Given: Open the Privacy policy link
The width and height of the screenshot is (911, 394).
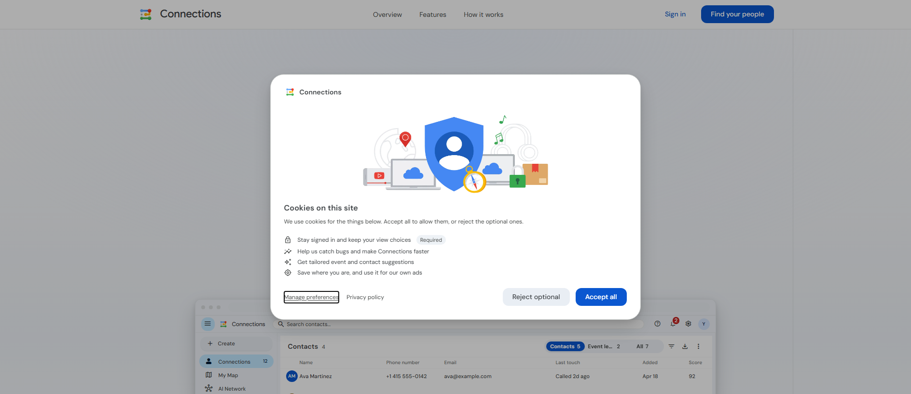Looking at the screenshot, I should point(365,297).
